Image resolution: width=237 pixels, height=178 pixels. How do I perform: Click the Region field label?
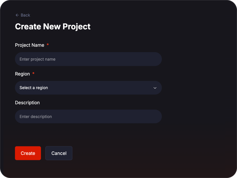tap(22, 74)
